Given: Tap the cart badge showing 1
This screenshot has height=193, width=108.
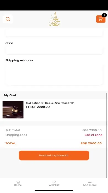Looking at the screenshot, I should (x=104, y=15).
